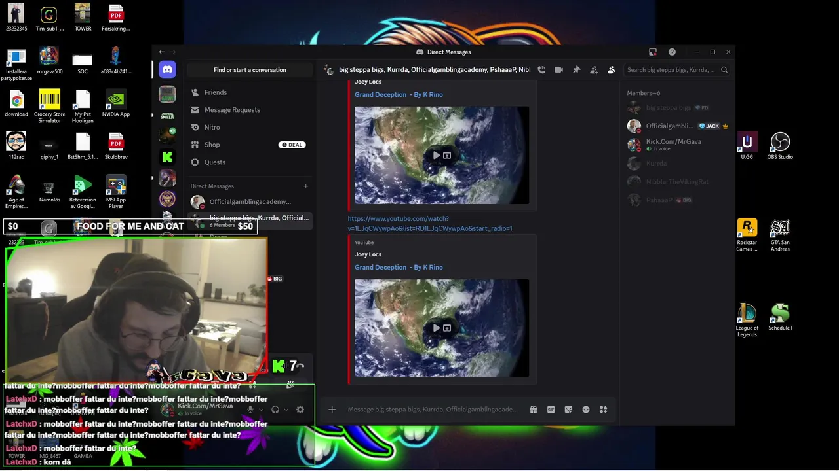Mute the microphone in user panel
The width and height of the screenshot is (839, 471).
(250, 410)
